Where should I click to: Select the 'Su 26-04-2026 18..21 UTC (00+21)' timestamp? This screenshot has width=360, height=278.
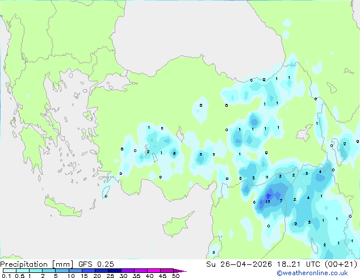tap(282, 264)
